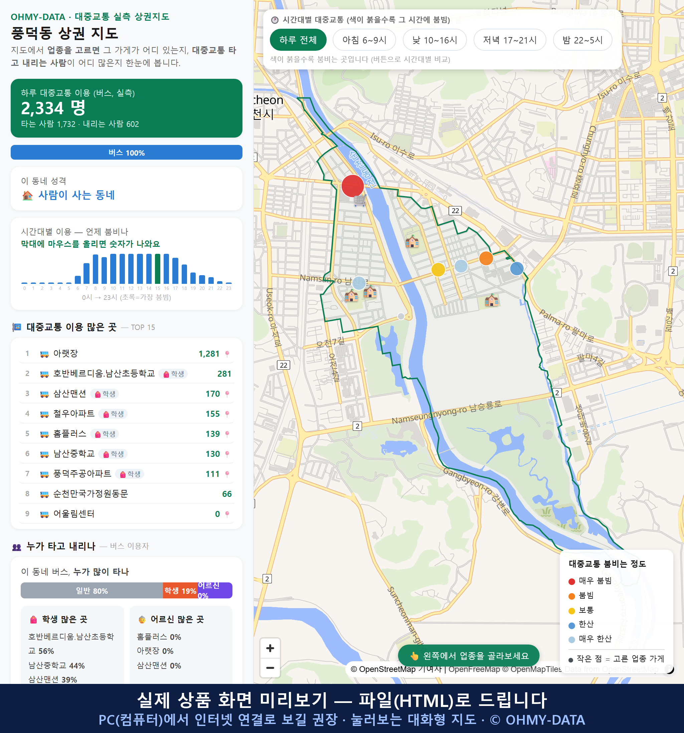Screen dimensions: 684x733
Task: Click the chart bar at hour 19
Action: coord(193,278)
